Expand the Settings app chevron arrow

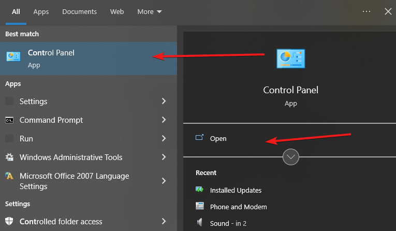click(x=164, y=102)
